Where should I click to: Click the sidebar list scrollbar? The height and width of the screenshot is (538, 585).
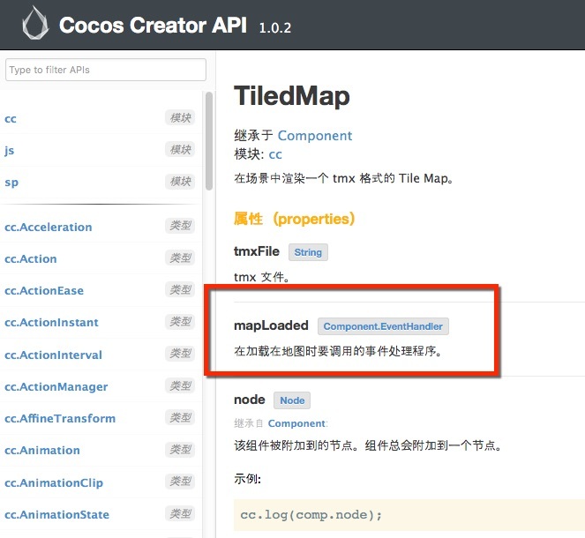(209, 141)
